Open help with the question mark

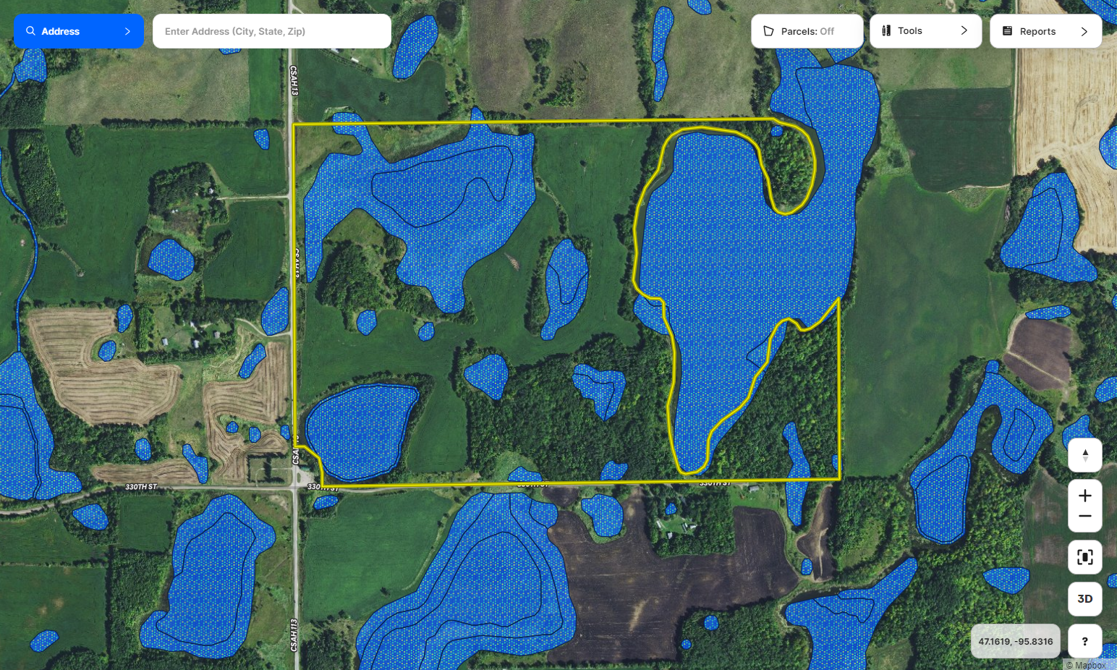(x=1084, y=641)
